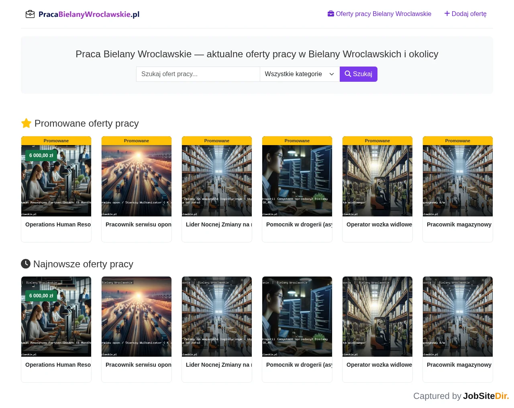Open promoted Pomocnik w drogerii thumbnail
Image resolution: width=514 pixels, height=408 pixels.
click(x=297, y=181)
